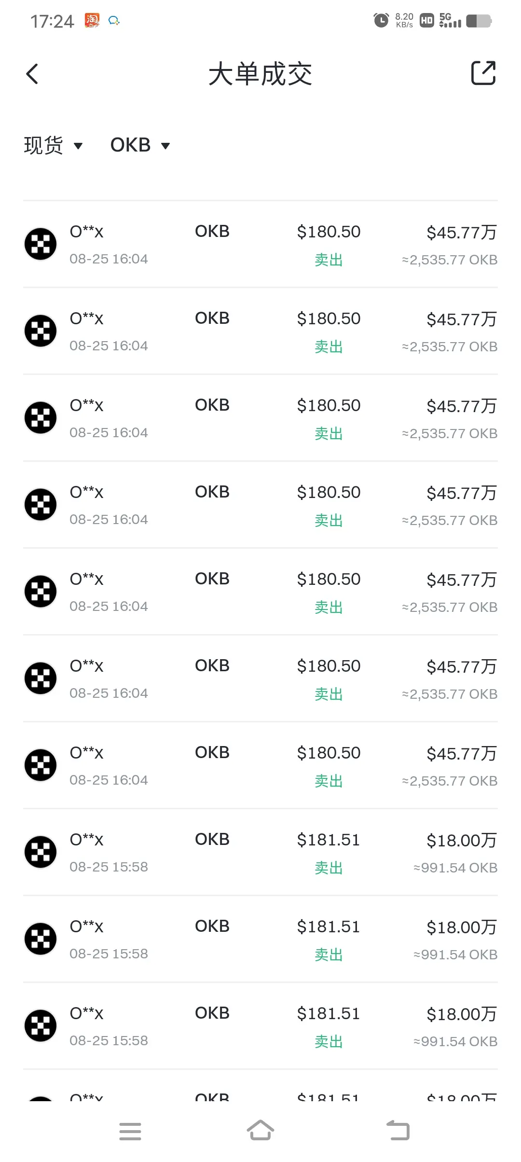Screen dimensions: 521x1162
Task: Open the 现货 market type dropdown
Action: 53,145
